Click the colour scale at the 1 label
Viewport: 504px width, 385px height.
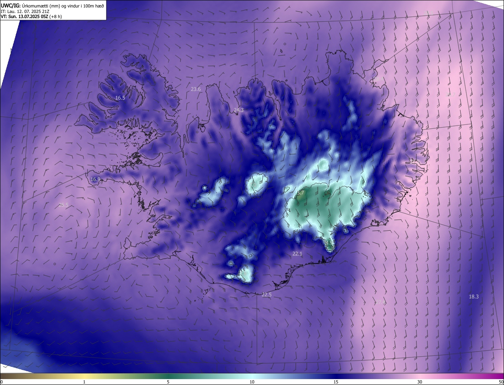[84, 382]
